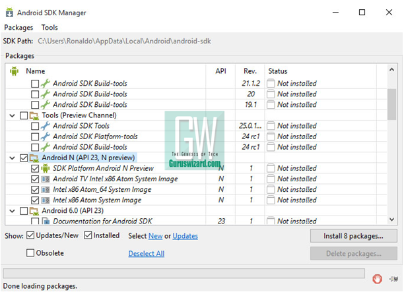The height and width of the screenshot is (294, 404).
Task: Select Documentation for Android SDK row text
Action: [x=102, y=221]
